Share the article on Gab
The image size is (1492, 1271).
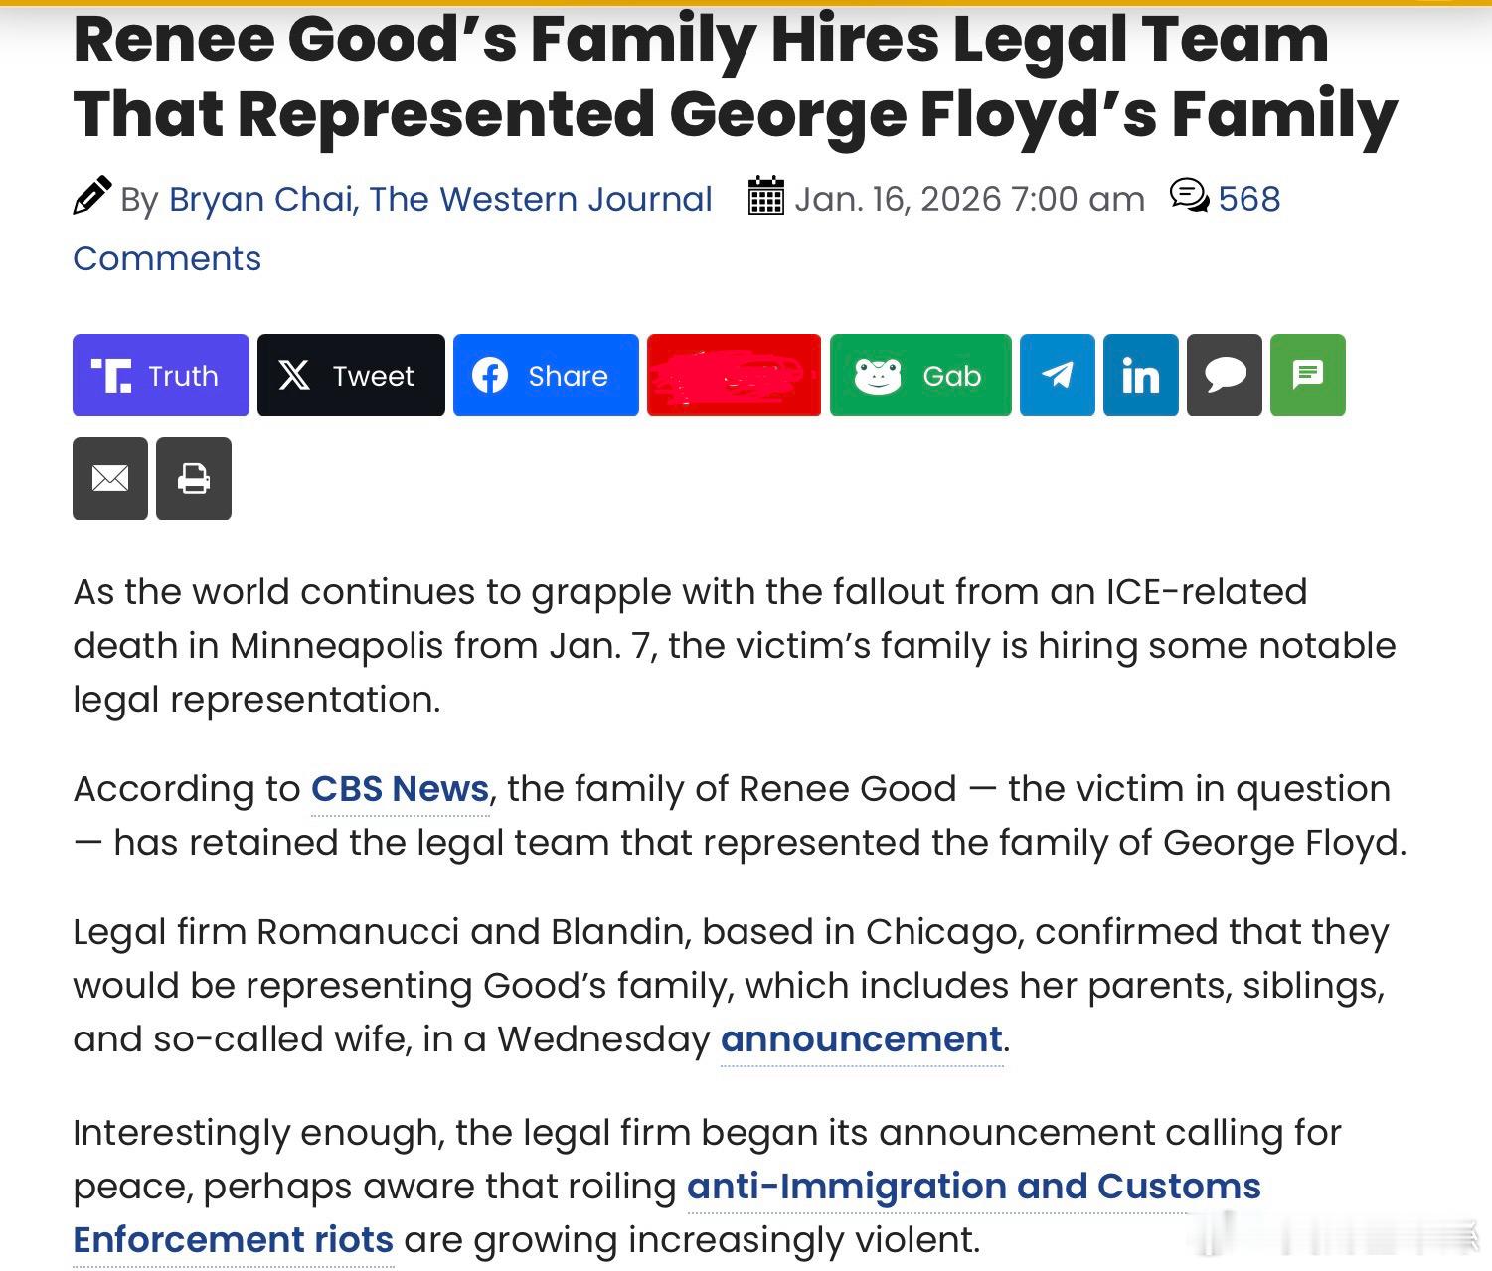tap(918, 376)
